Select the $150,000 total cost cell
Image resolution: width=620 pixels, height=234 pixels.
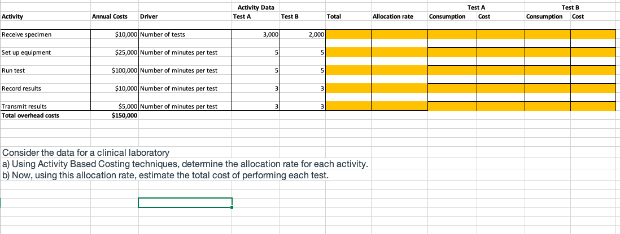pos(114,115)
